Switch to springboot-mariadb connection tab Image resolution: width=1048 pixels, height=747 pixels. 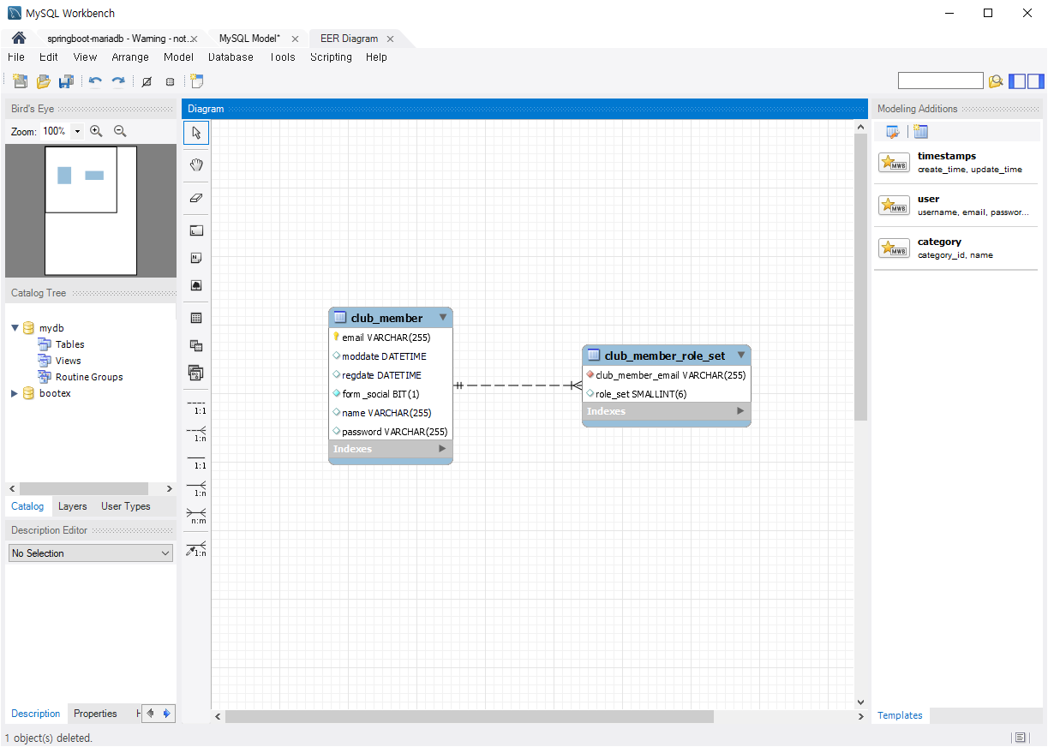pyautogui.click(x=117, y=39)
